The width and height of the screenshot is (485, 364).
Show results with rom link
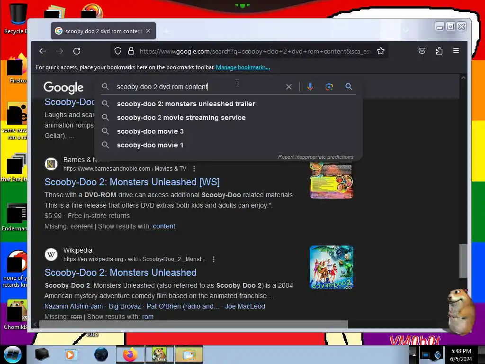click(x=148, y=317)
